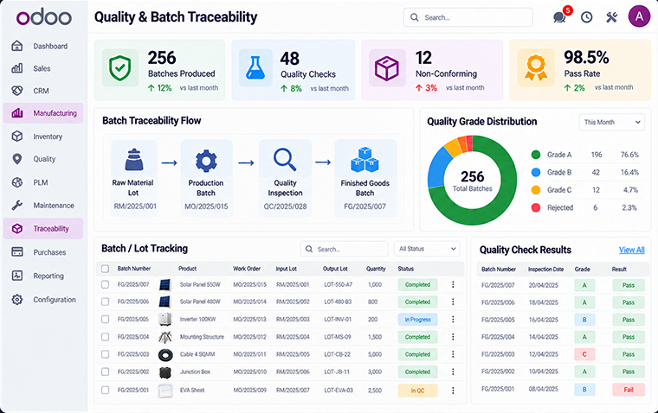This screenshot has height=413, width=658.
Task: Check the box for batch FG/2025/007
Action: pyautogui.click(x=105, y=284)
